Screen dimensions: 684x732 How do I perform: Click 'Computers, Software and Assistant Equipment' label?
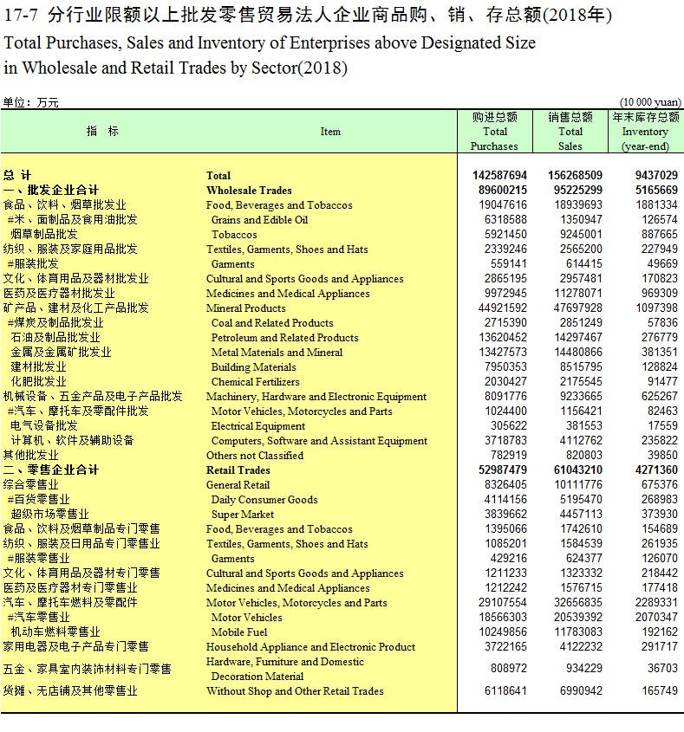pos(319,441)
